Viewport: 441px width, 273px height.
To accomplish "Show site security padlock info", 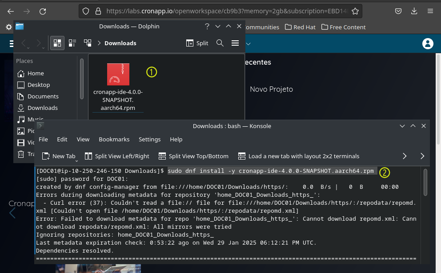I will coord(98,11).
